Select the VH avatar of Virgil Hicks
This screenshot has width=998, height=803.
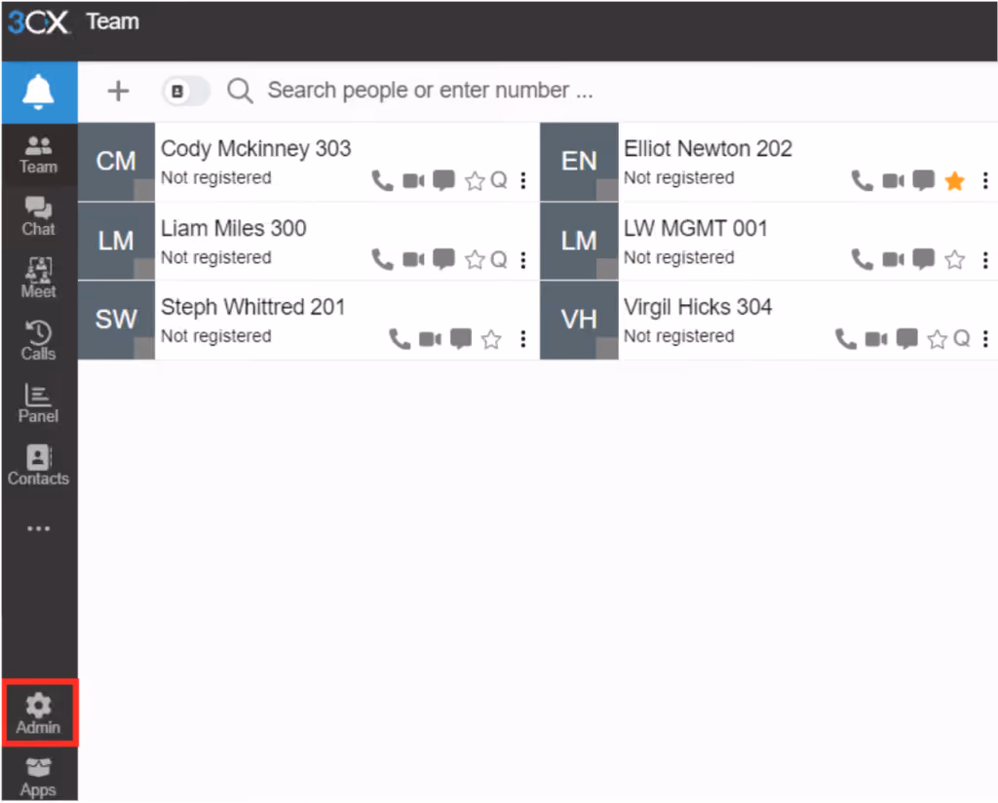click(x=579, y=320)
